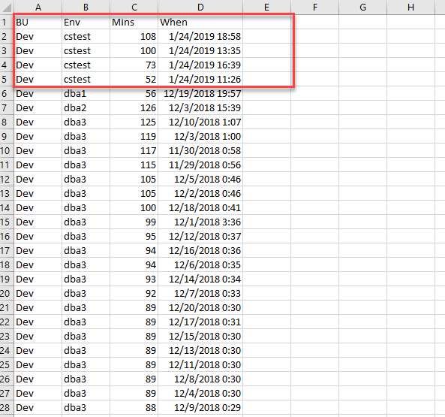Select cell with 1/24/2019 18:58
The image size is (445, 417).
pyautogui.click(x=200, y=36)
